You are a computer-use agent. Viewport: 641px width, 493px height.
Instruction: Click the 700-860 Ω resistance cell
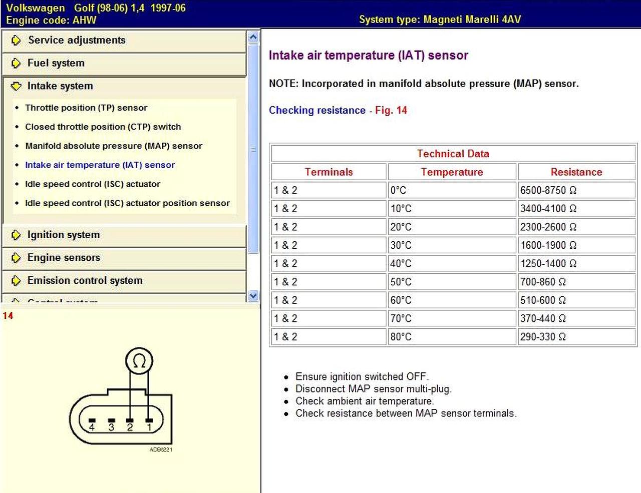pyautogui.click(x=576, y=282)
